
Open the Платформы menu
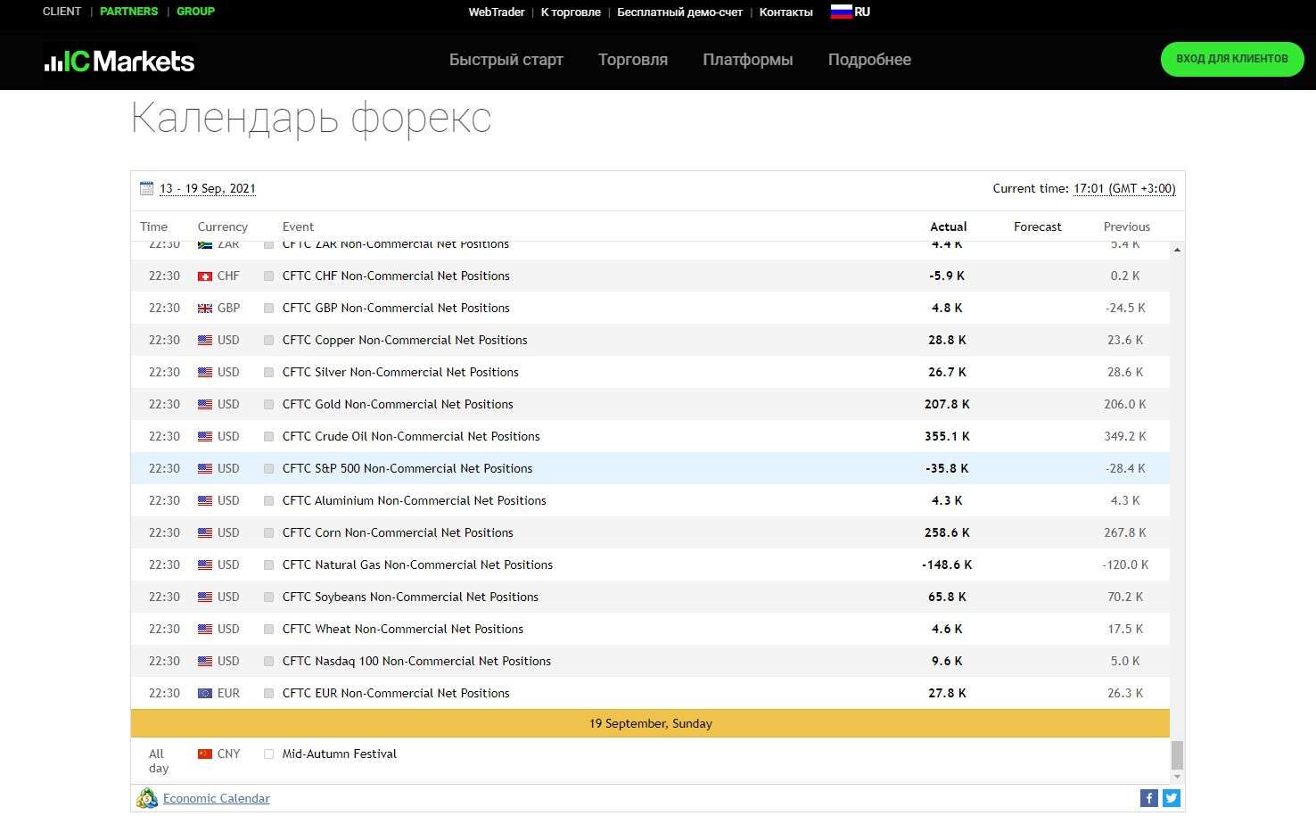click(748, 60)
